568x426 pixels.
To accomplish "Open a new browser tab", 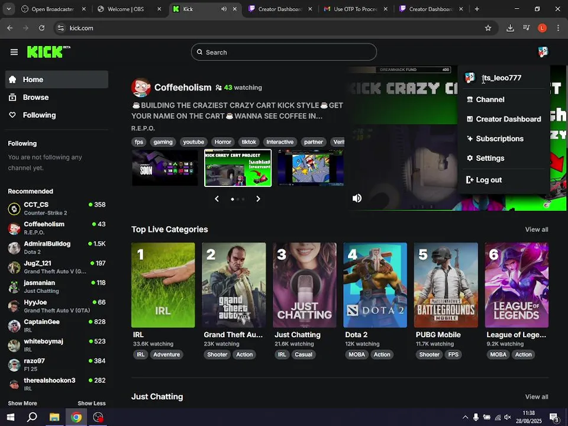I will click(x=477, y=9).
